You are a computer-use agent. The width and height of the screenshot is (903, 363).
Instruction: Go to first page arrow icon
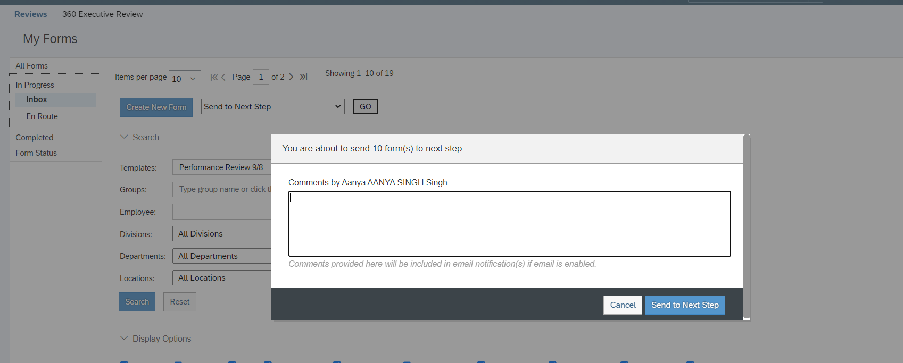(214, 77)
